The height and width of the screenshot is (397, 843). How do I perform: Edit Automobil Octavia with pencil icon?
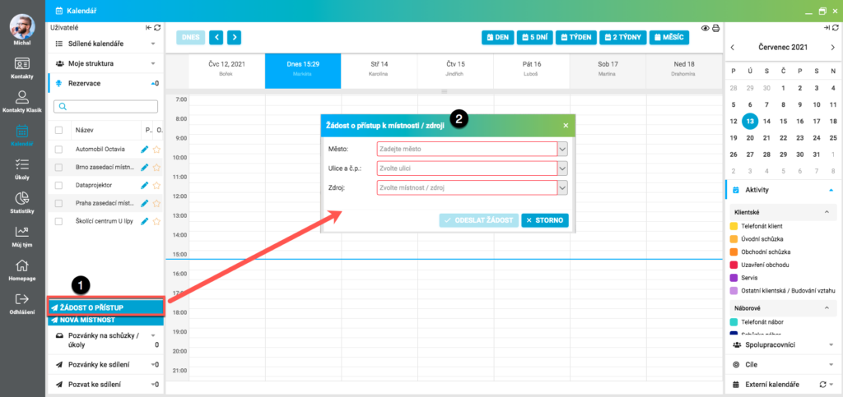(x=144, y=149)
